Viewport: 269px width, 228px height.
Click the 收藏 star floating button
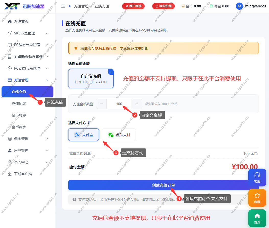coord(257,198)
